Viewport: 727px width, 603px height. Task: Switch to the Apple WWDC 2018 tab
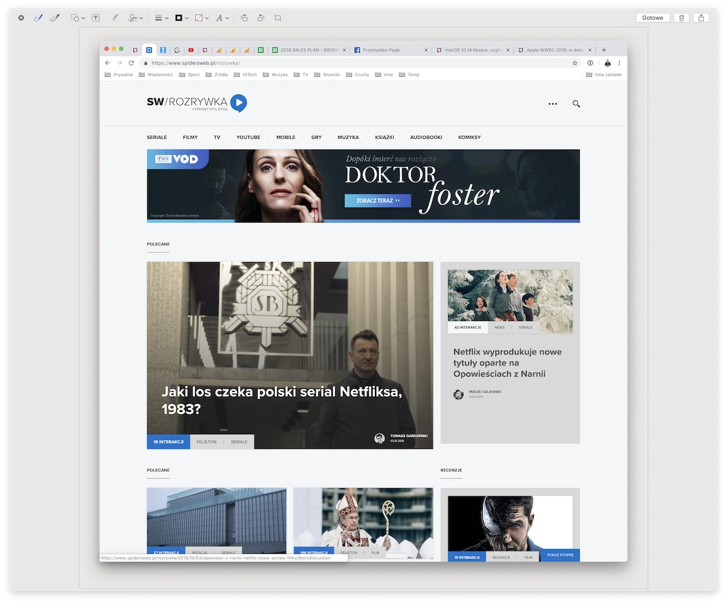click(x=556, y=50)
